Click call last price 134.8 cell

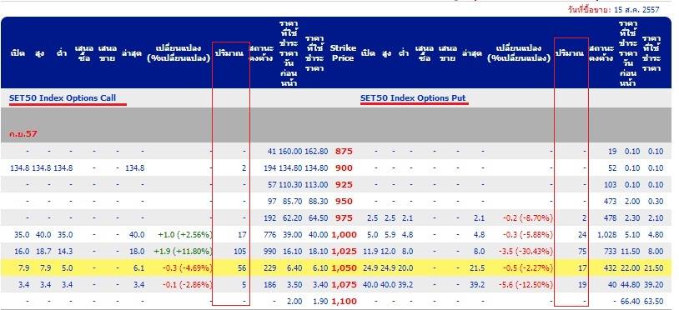pos(134,167)
